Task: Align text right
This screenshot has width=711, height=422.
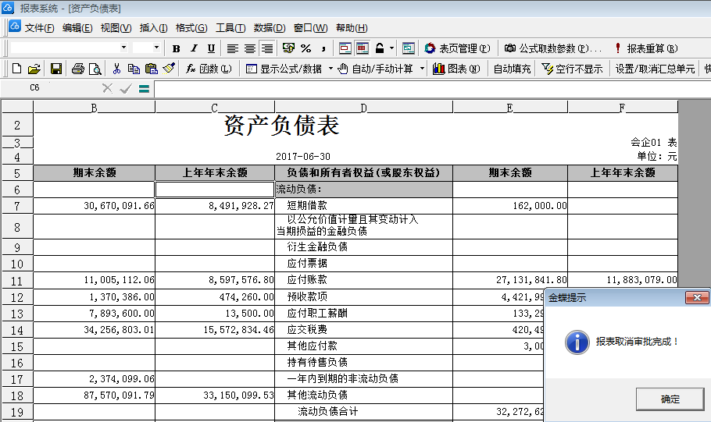Action: [267, 48]
